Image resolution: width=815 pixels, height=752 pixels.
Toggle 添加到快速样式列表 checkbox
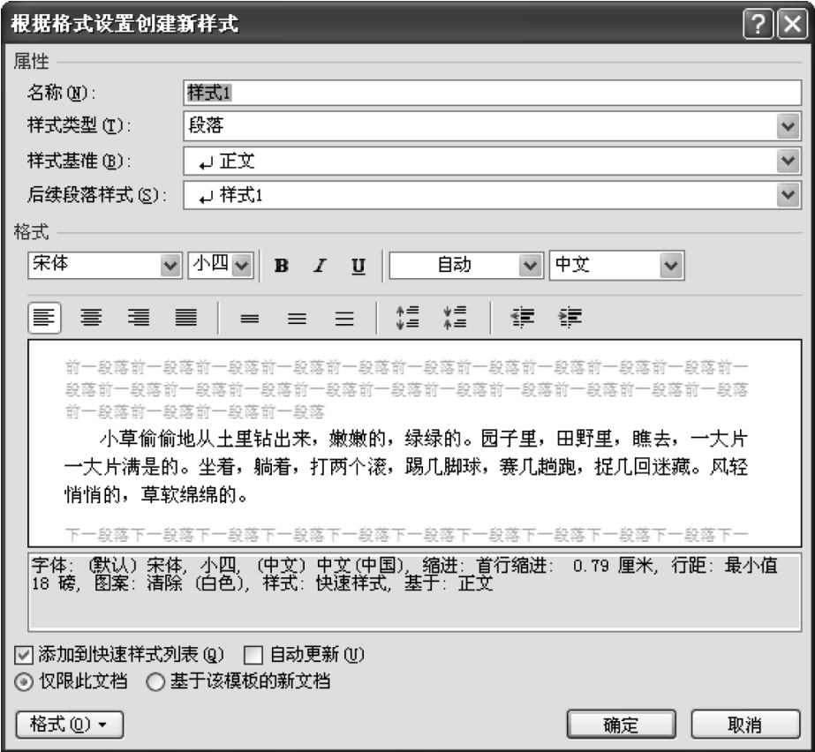(x=24, y=655)
